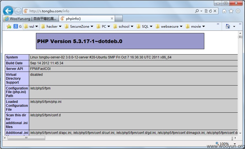Viewport: 245px width, 149px height.
Task: Click the Sep 14 2012 11:45:34 value
Action: pyautogui.click(x=47, y=63)
